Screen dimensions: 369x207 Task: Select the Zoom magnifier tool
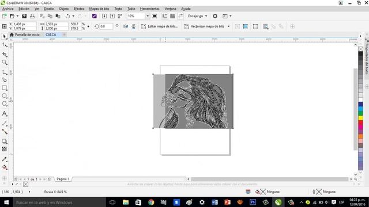(x=5, y=62)
